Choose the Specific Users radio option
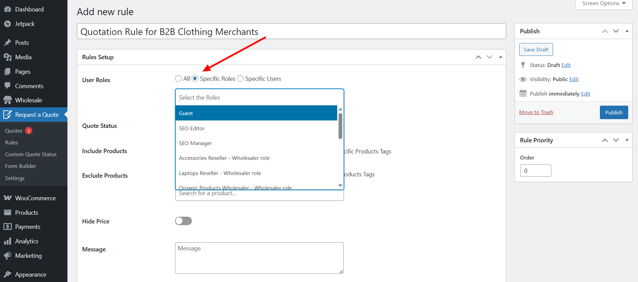The width and height of the screenshot is (638, 282). point(240,79)
